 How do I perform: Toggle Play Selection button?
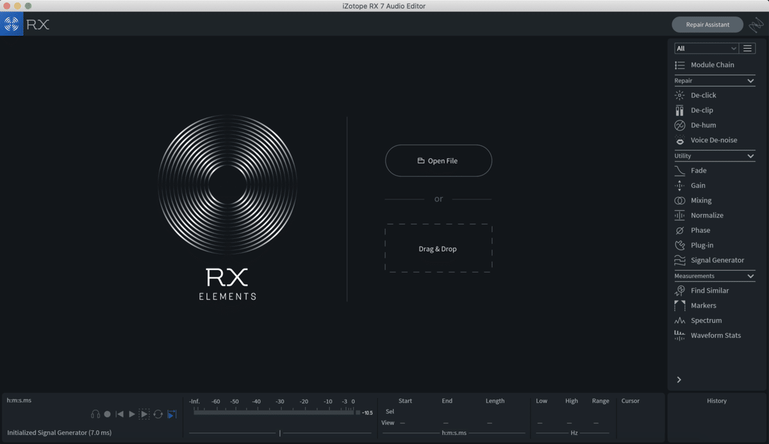click(144, 415)
